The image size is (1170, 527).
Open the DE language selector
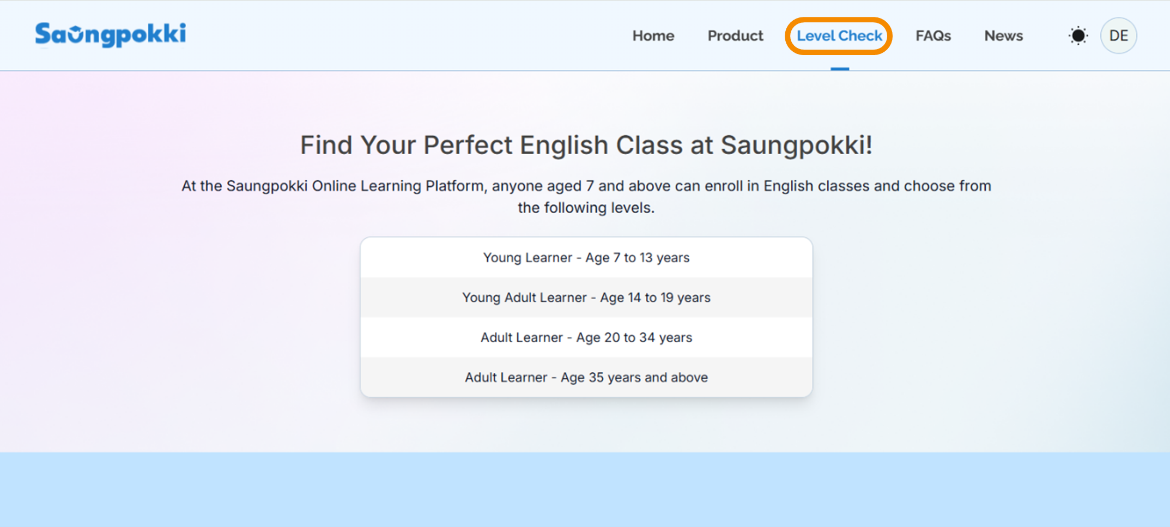click(x=1118, y=36)
